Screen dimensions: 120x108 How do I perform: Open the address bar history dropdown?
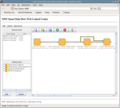(x=92, y=9)
